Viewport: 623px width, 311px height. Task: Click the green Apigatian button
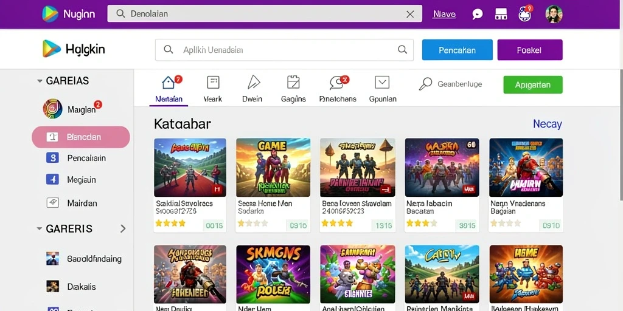tap(533, 85)
